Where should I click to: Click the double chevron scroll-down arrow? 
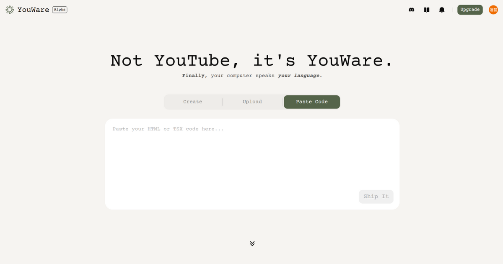(x=252, y=243)
